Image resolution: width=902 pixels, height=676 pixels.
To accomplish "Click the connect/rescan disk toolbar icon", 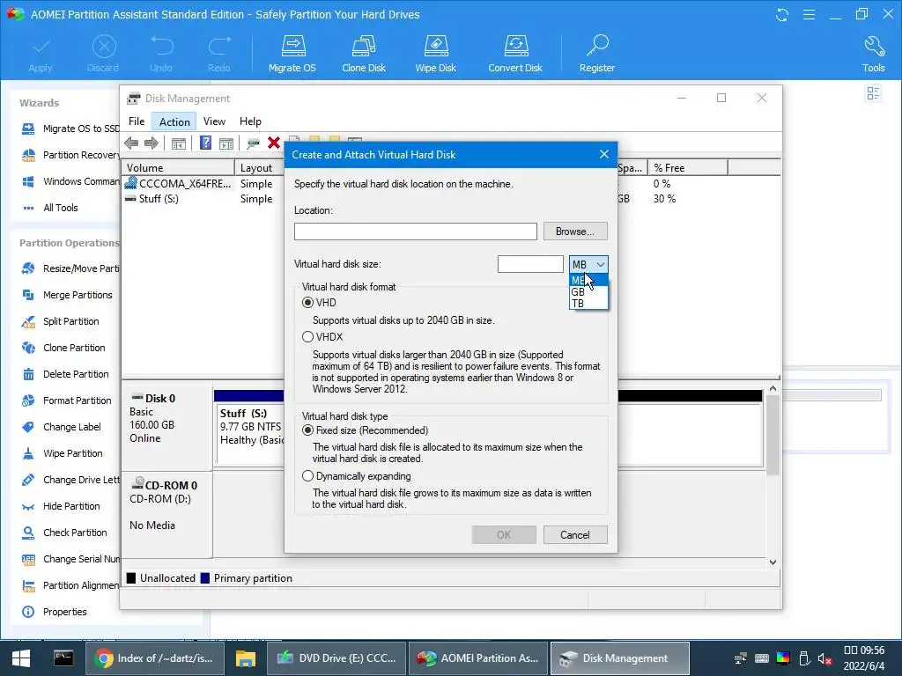I will point(253,143).
